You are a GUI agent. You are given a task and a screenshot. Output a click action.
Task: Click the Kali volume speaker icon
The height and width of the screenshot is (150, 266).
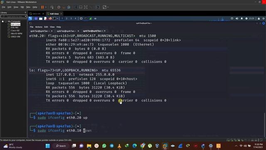pyautogui.click(x=237, y=18)
